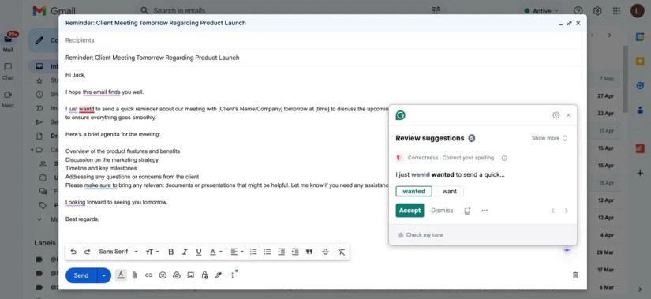Dismiss the Grammarly suggestion
Image resolution: width=651 pixels, height=299 pixels.
tap(442, 211)
